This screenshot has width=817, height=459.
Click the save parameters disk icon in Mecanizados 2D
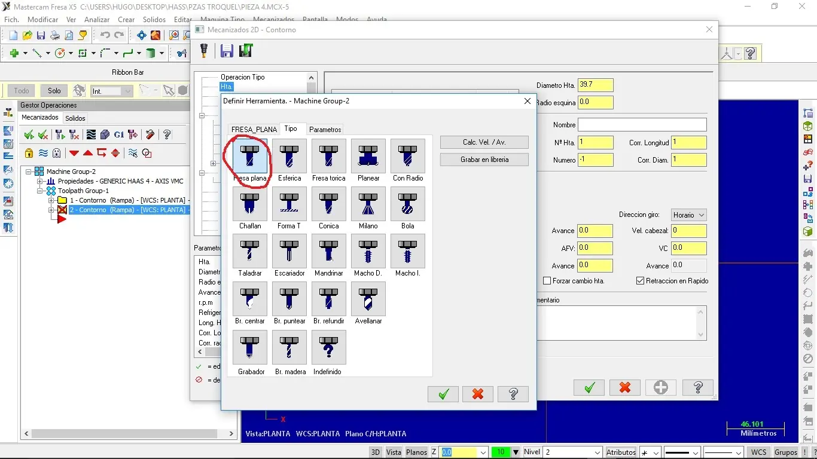pos(227,51)
